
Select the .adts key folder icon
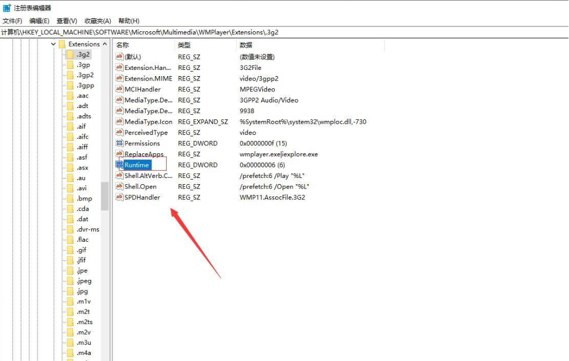tap(70, 116)
